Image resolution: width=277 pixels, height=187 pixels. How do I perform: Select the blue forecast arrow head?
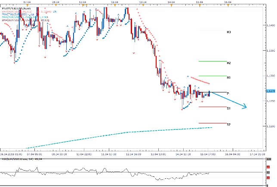[244, 107]
